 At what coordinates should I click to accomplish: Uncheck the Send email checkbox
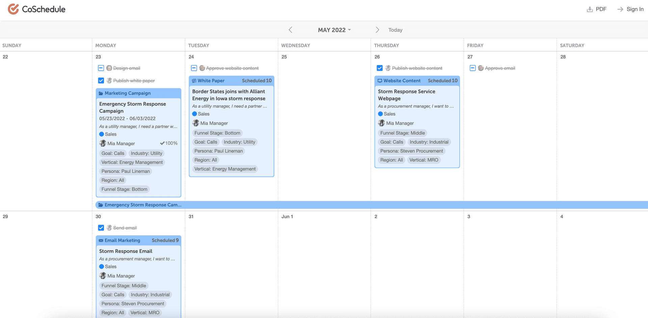tap(101, 228)
